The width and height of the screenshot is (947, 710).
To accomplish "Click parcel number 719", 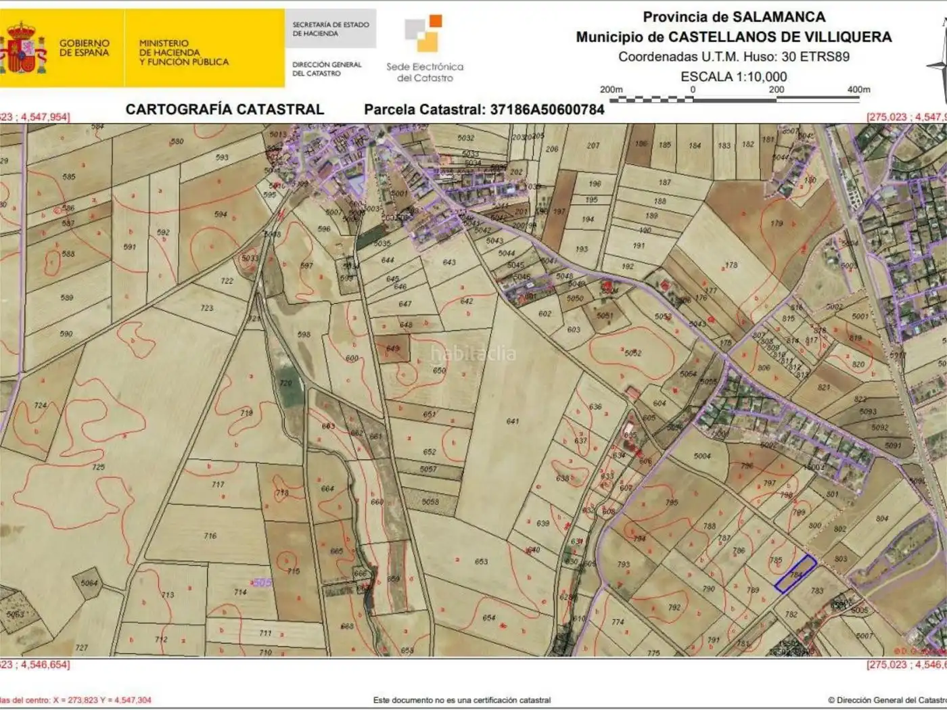I will pyautogui.click(x=246, y=412).
